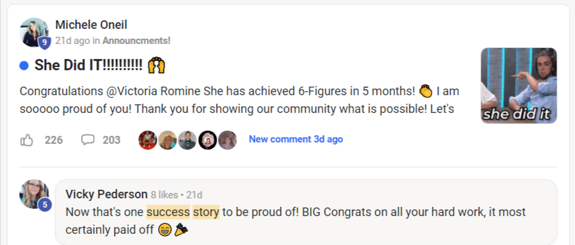Image resolution: width=575 pixels, height=245 pixels.
Task: Click the fourth commenter avatar with pink ring
Action: (x=207, y=140)
